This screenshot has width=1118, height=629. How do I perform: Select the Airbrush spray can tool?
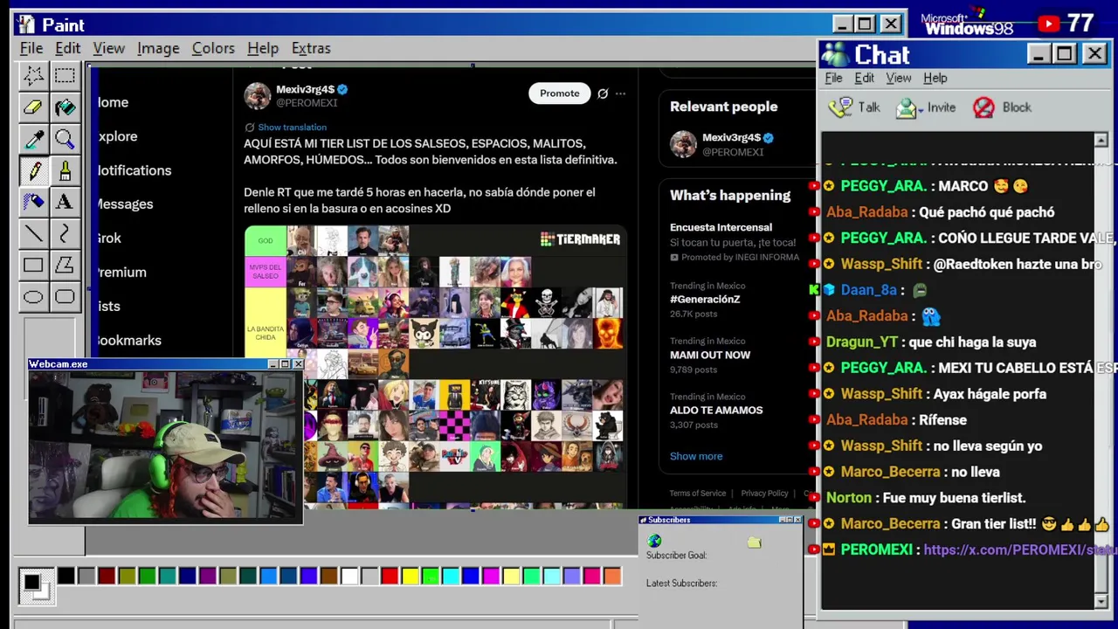(33, 202)
